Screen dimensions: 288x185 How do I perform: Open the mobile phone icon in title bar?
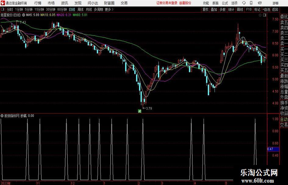click(251, 3)
